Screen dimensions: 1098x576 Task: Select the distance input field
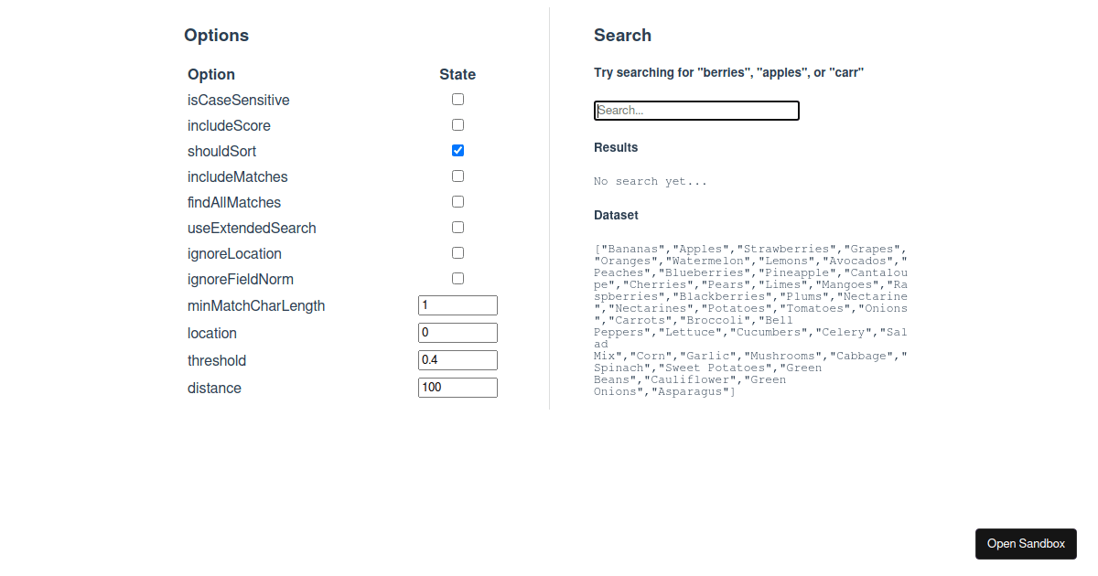(x=457, y=388)
